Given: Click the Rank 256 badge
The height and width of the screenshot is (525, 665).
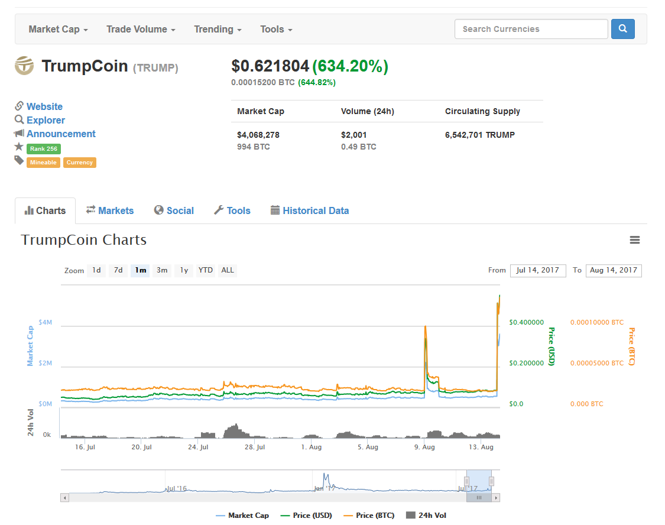Looking at the screenshot, I should 44,149.
